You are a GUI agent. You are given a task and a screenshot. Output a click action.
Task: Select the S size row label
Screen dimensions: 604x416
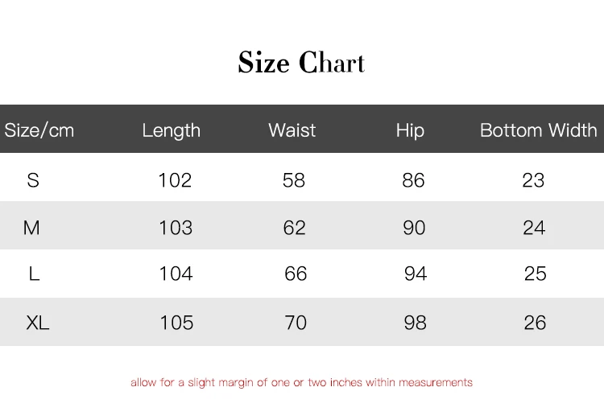click(x=33, y=180)
